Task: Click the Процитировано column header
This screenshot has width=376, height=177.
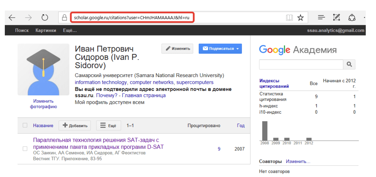Action: click(204, 125)
